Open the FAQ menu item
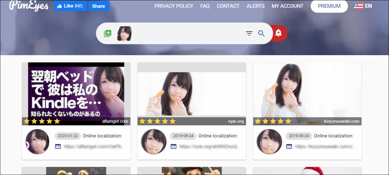The image size is (389, 175). 205,6
